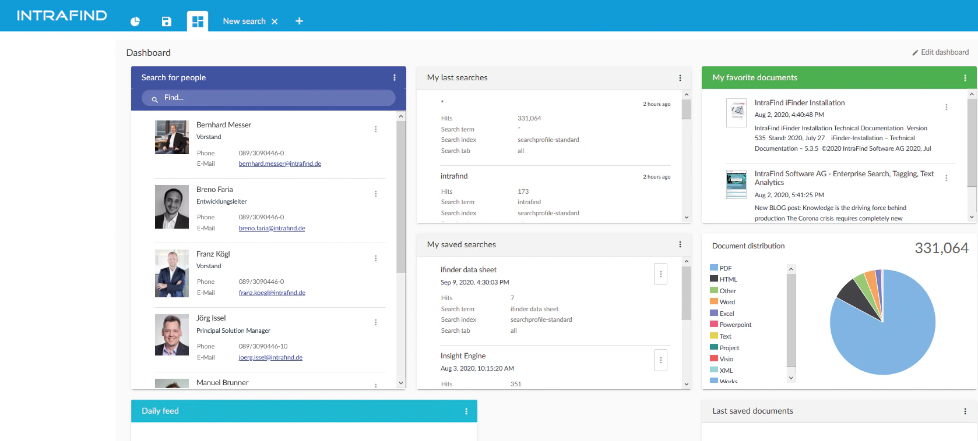Open options for Enterprise Search document

click(946, 178)
